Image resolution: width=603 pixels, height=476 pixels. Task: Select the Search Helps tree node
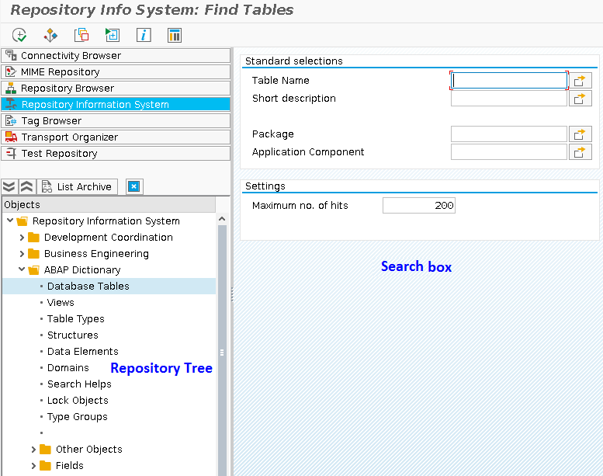click(79, 384)
